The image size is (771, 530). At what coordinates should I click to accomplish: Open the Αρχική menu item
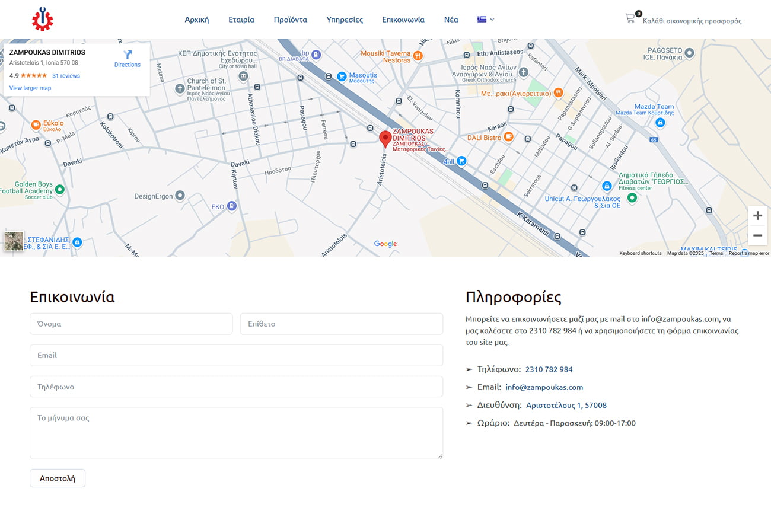click(197, 20)
